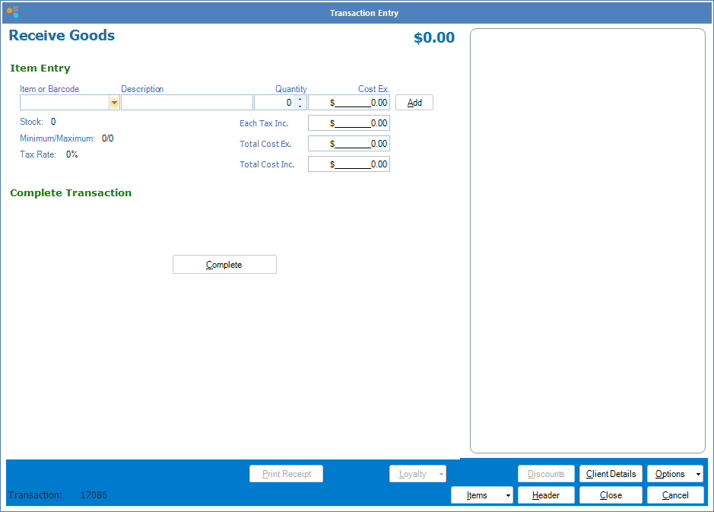The height and width of the screenshot is (512, 714).
Task: Click into the Item or Barcode field
Action: point(64,103)
